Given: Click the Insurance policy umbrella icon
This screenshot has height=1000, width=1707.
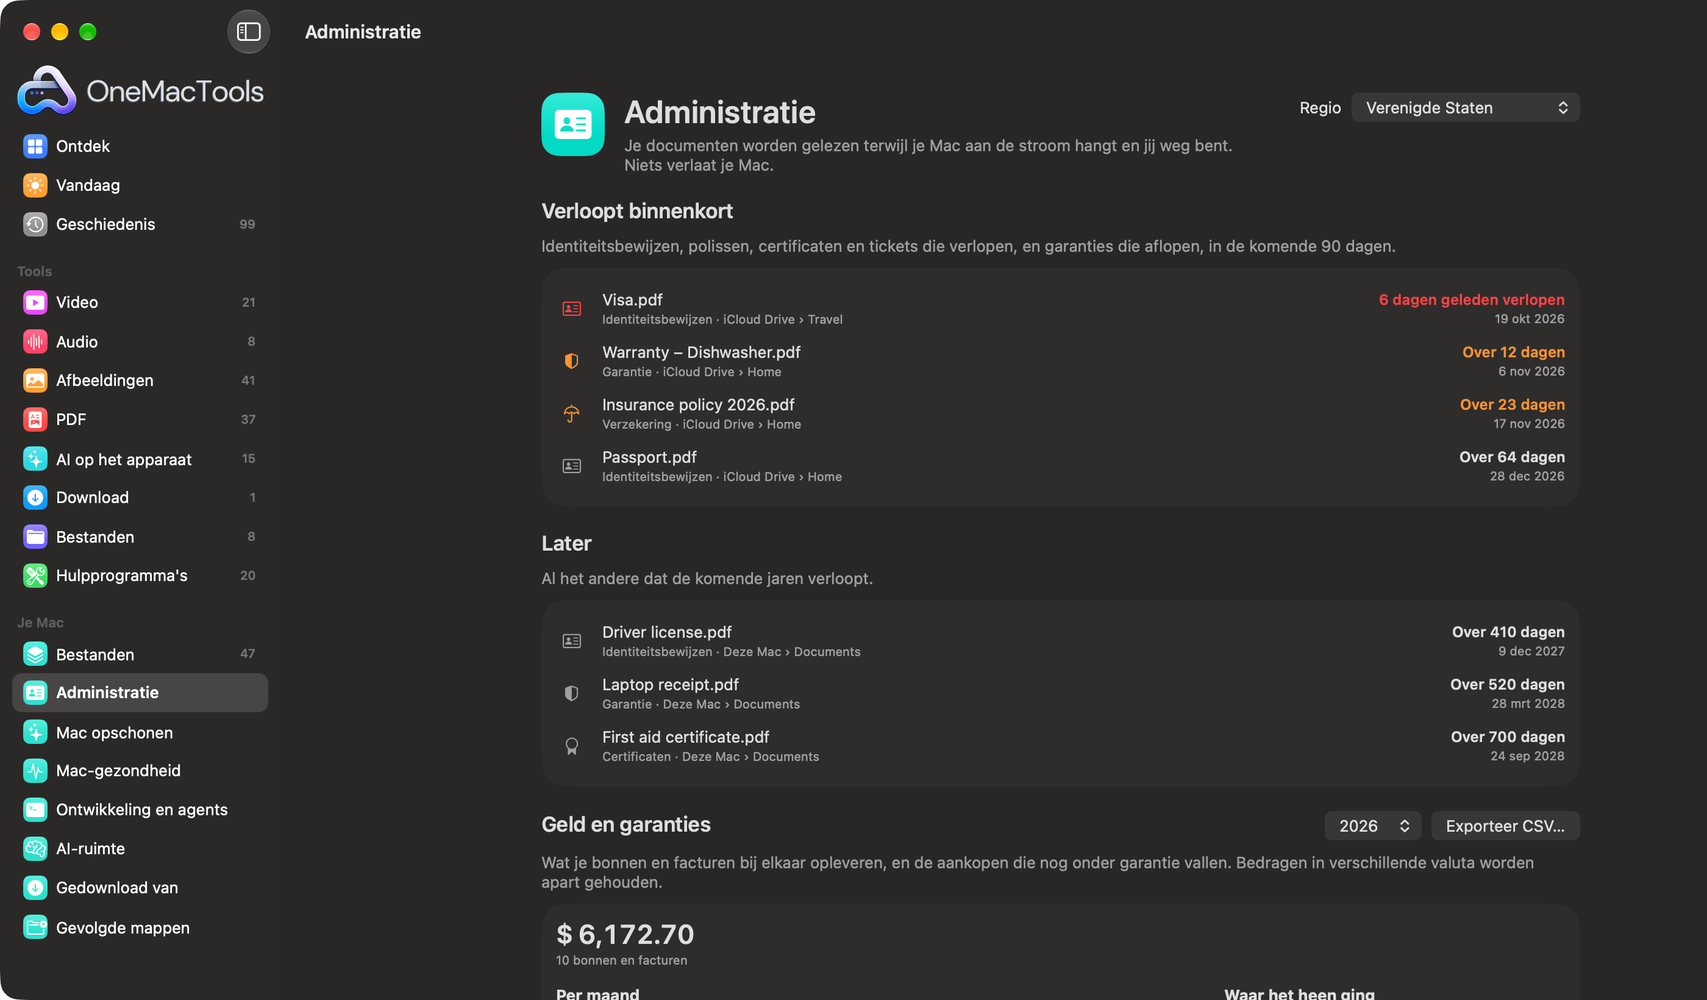Looking at the screenshot, I should click(x=572, y=413).
